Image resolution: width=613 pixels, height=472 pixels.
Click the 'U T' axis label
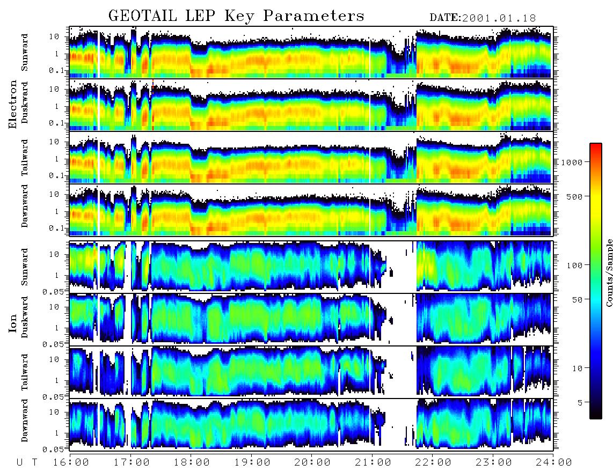[27, 462]
